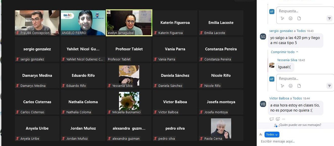Add a reaction to Victor Balboa's message
The height and width of the screenshot is (146, 334).
(278, 119)
